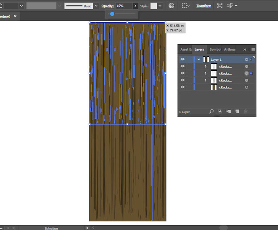278x230 pixels.
Task: Click the Locate Object magnifier icon
Action: [212, 112]
